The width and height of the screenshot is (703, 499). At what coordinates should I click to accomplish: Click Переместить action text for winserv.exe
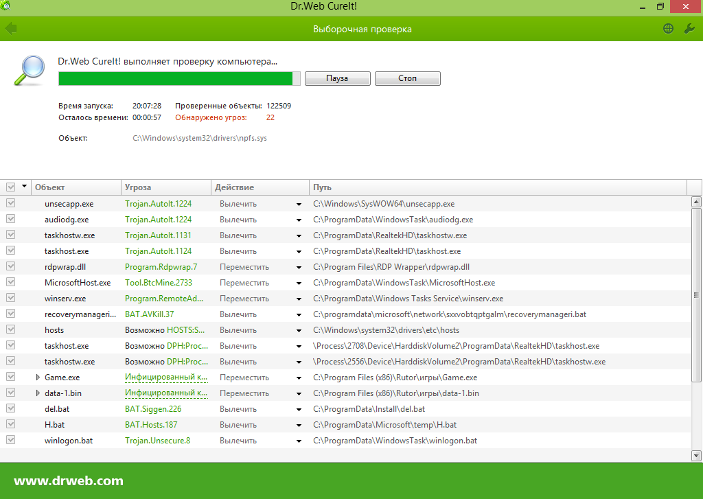tap(244, 299)
